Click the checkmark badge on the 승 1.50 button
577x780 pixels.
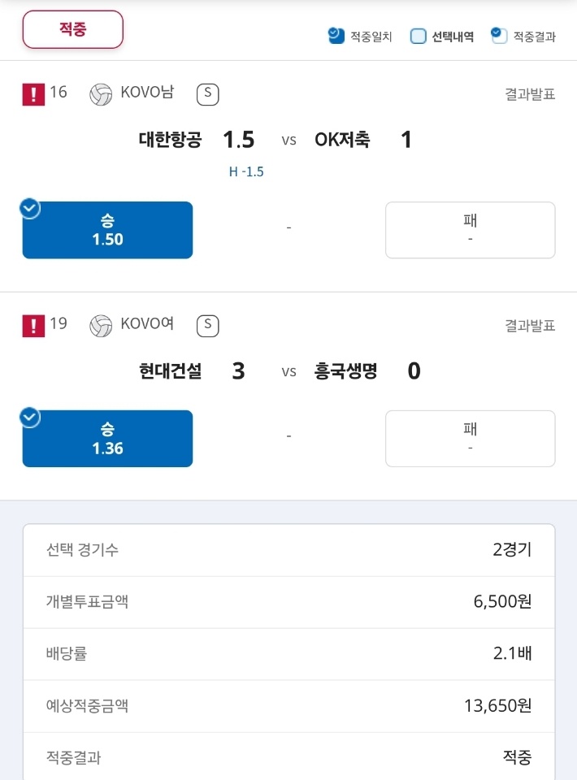click(30, 209)
